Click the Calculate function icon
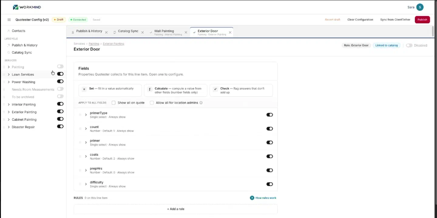437x218 pixels. coord(149,89)
